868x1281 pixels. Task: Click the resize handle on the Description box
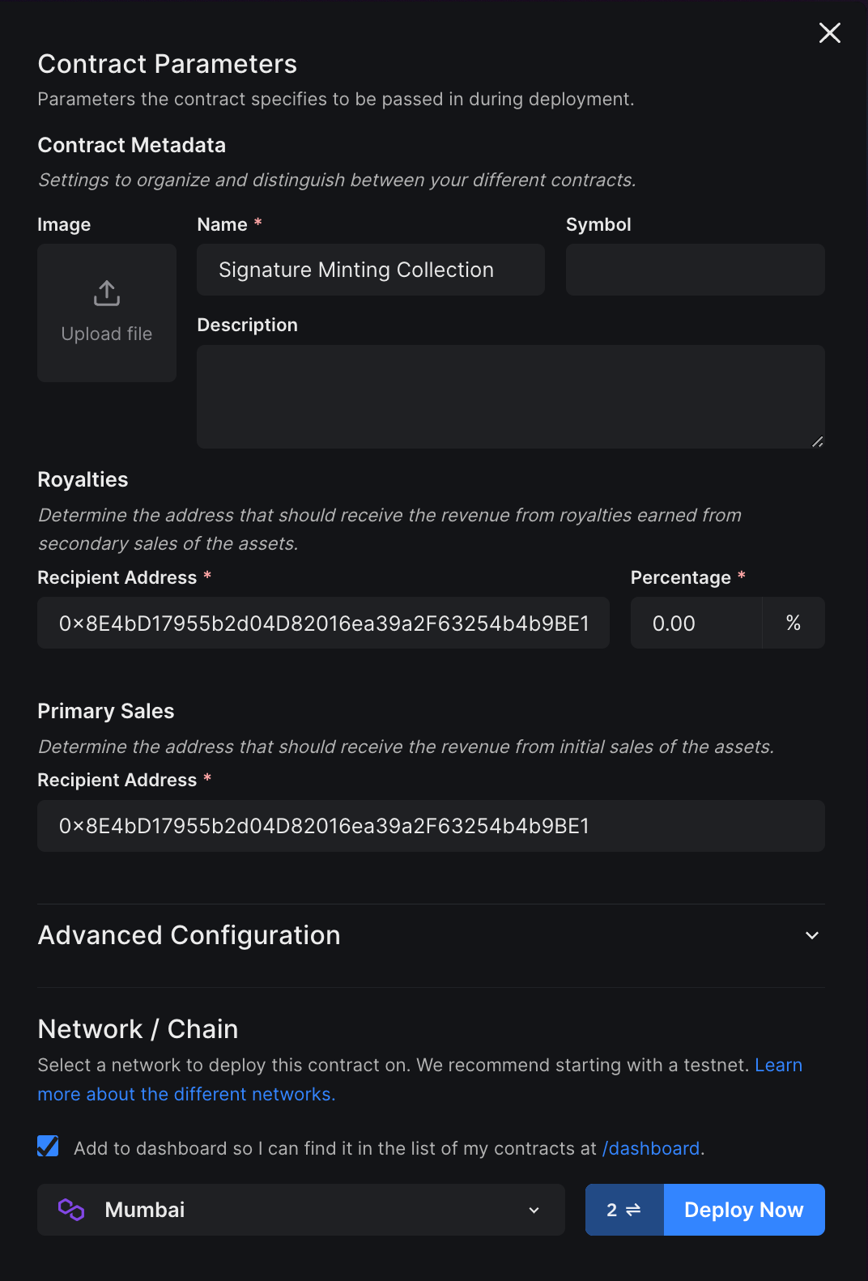818,441
